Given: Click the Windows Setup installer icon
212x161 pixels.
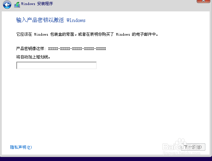Looking at the screenshot, I should coord(17,5).
